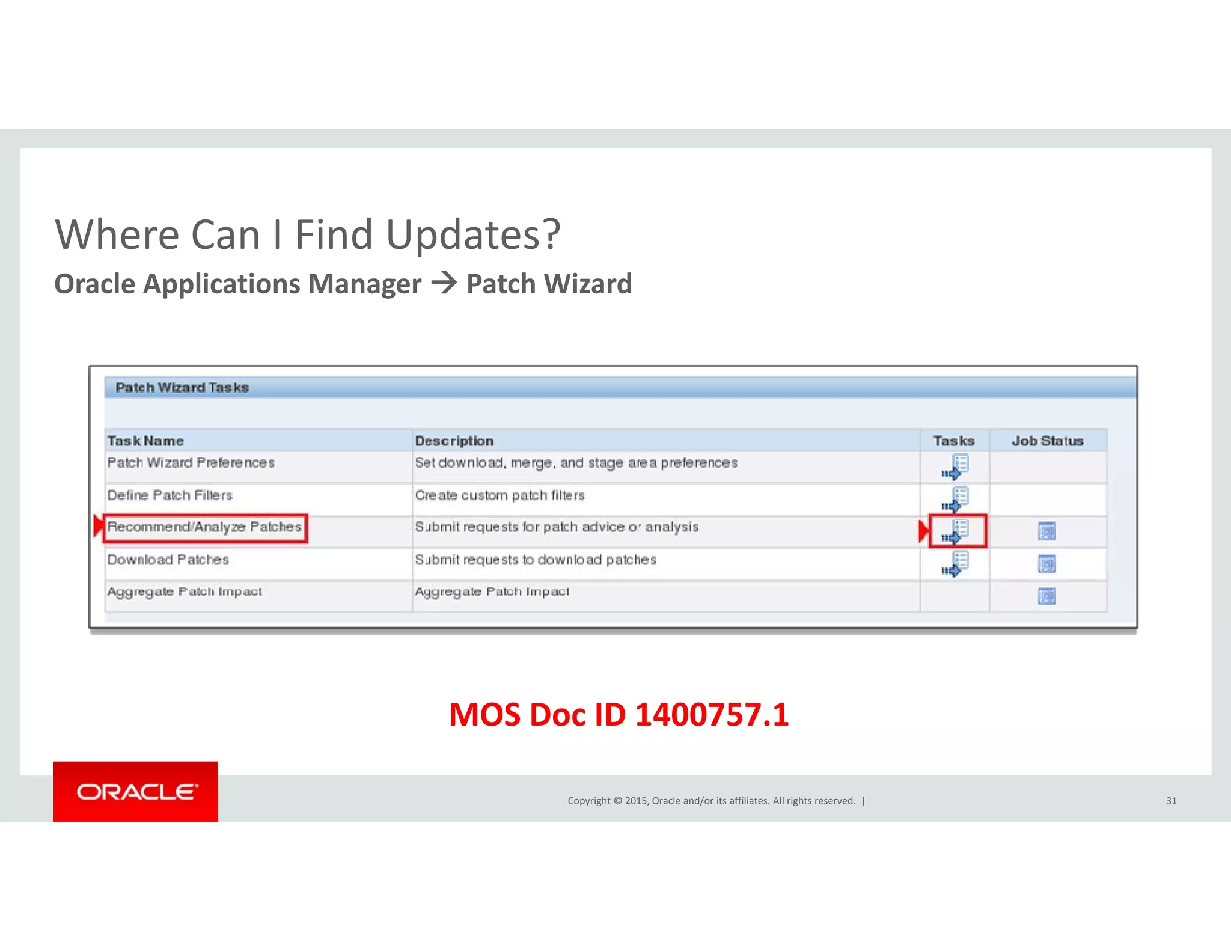Click the 'Where Can I Find Updates?' title

(308, 234)
